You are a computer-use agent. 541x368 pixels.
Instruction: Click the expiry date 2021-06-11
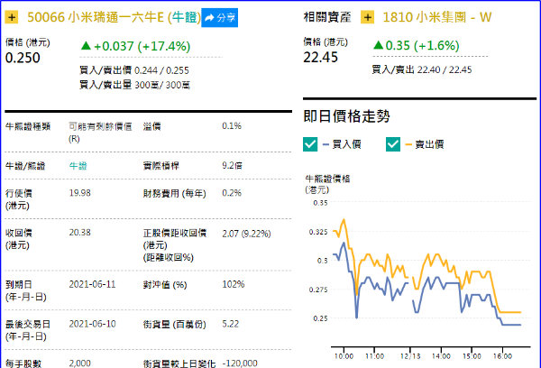[x=92, y=284]
